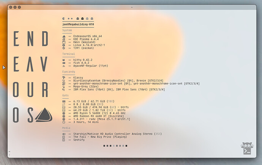Click the Spotify text
The width and height of the screenshot is (262, 165).
click(79, 140)
